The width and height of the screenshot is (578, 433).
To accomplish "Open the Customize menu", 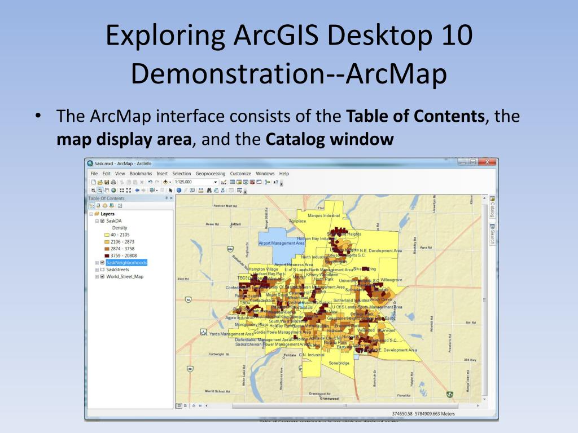I will [240, 174].
